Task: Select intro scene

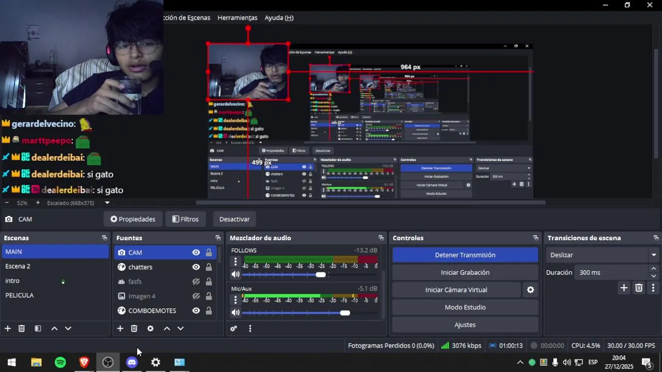Action: [x=55, y=281]
